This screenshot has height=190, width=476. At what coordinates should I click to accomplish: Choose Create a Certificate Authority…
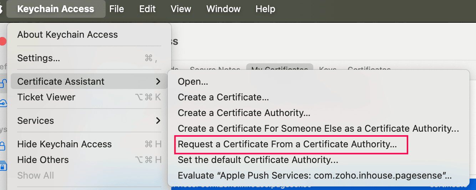(x=244, y=113)
